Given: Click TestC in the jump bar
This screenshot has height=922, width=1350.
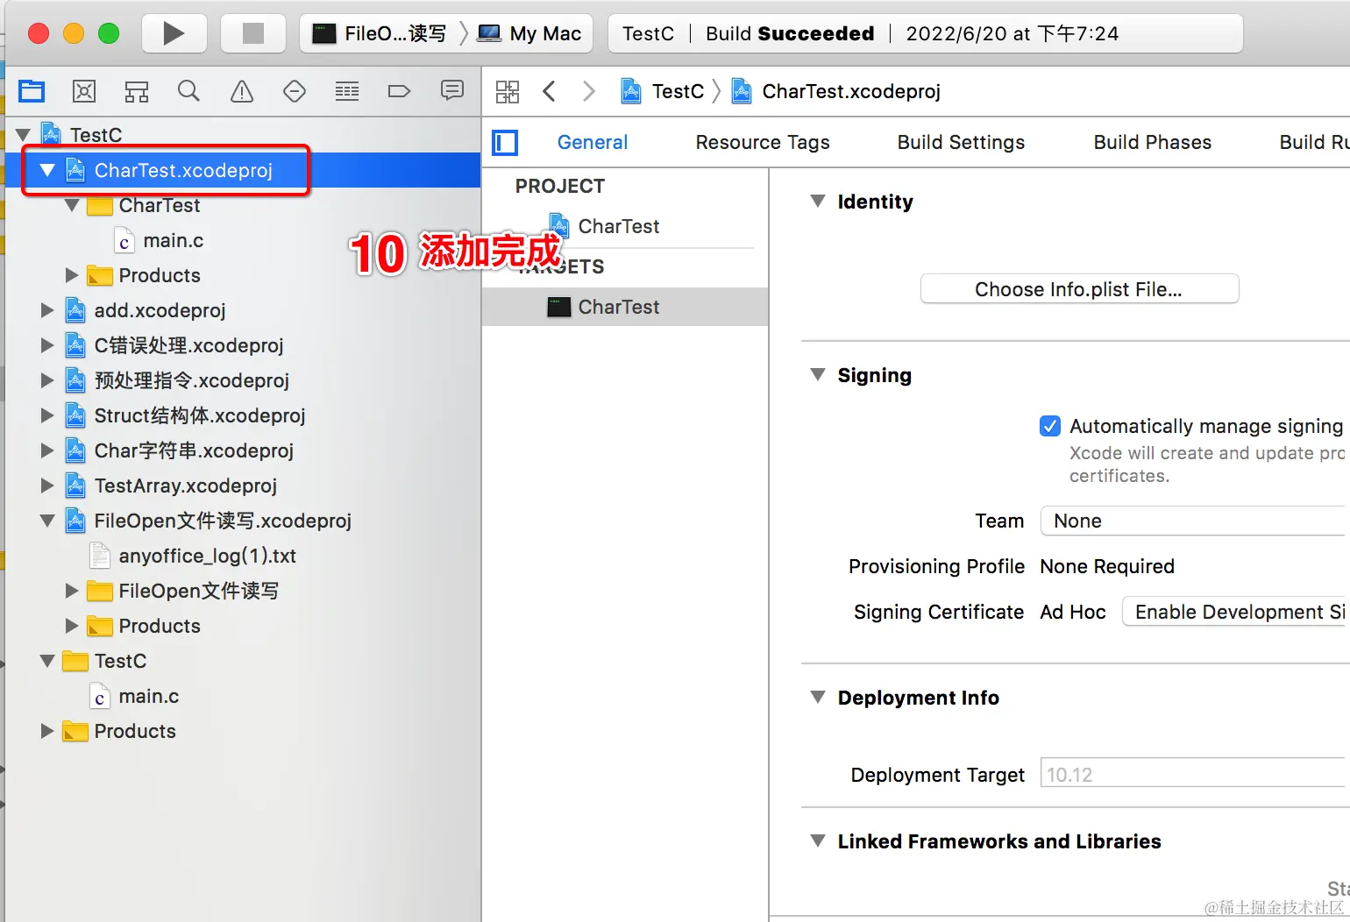Looking at the screenshot, I should (x=663, y=91).
